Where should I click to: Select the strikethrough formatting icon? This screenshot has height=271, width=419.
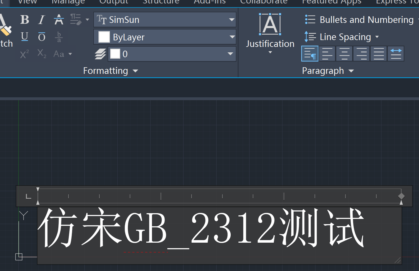click(59, 19)
